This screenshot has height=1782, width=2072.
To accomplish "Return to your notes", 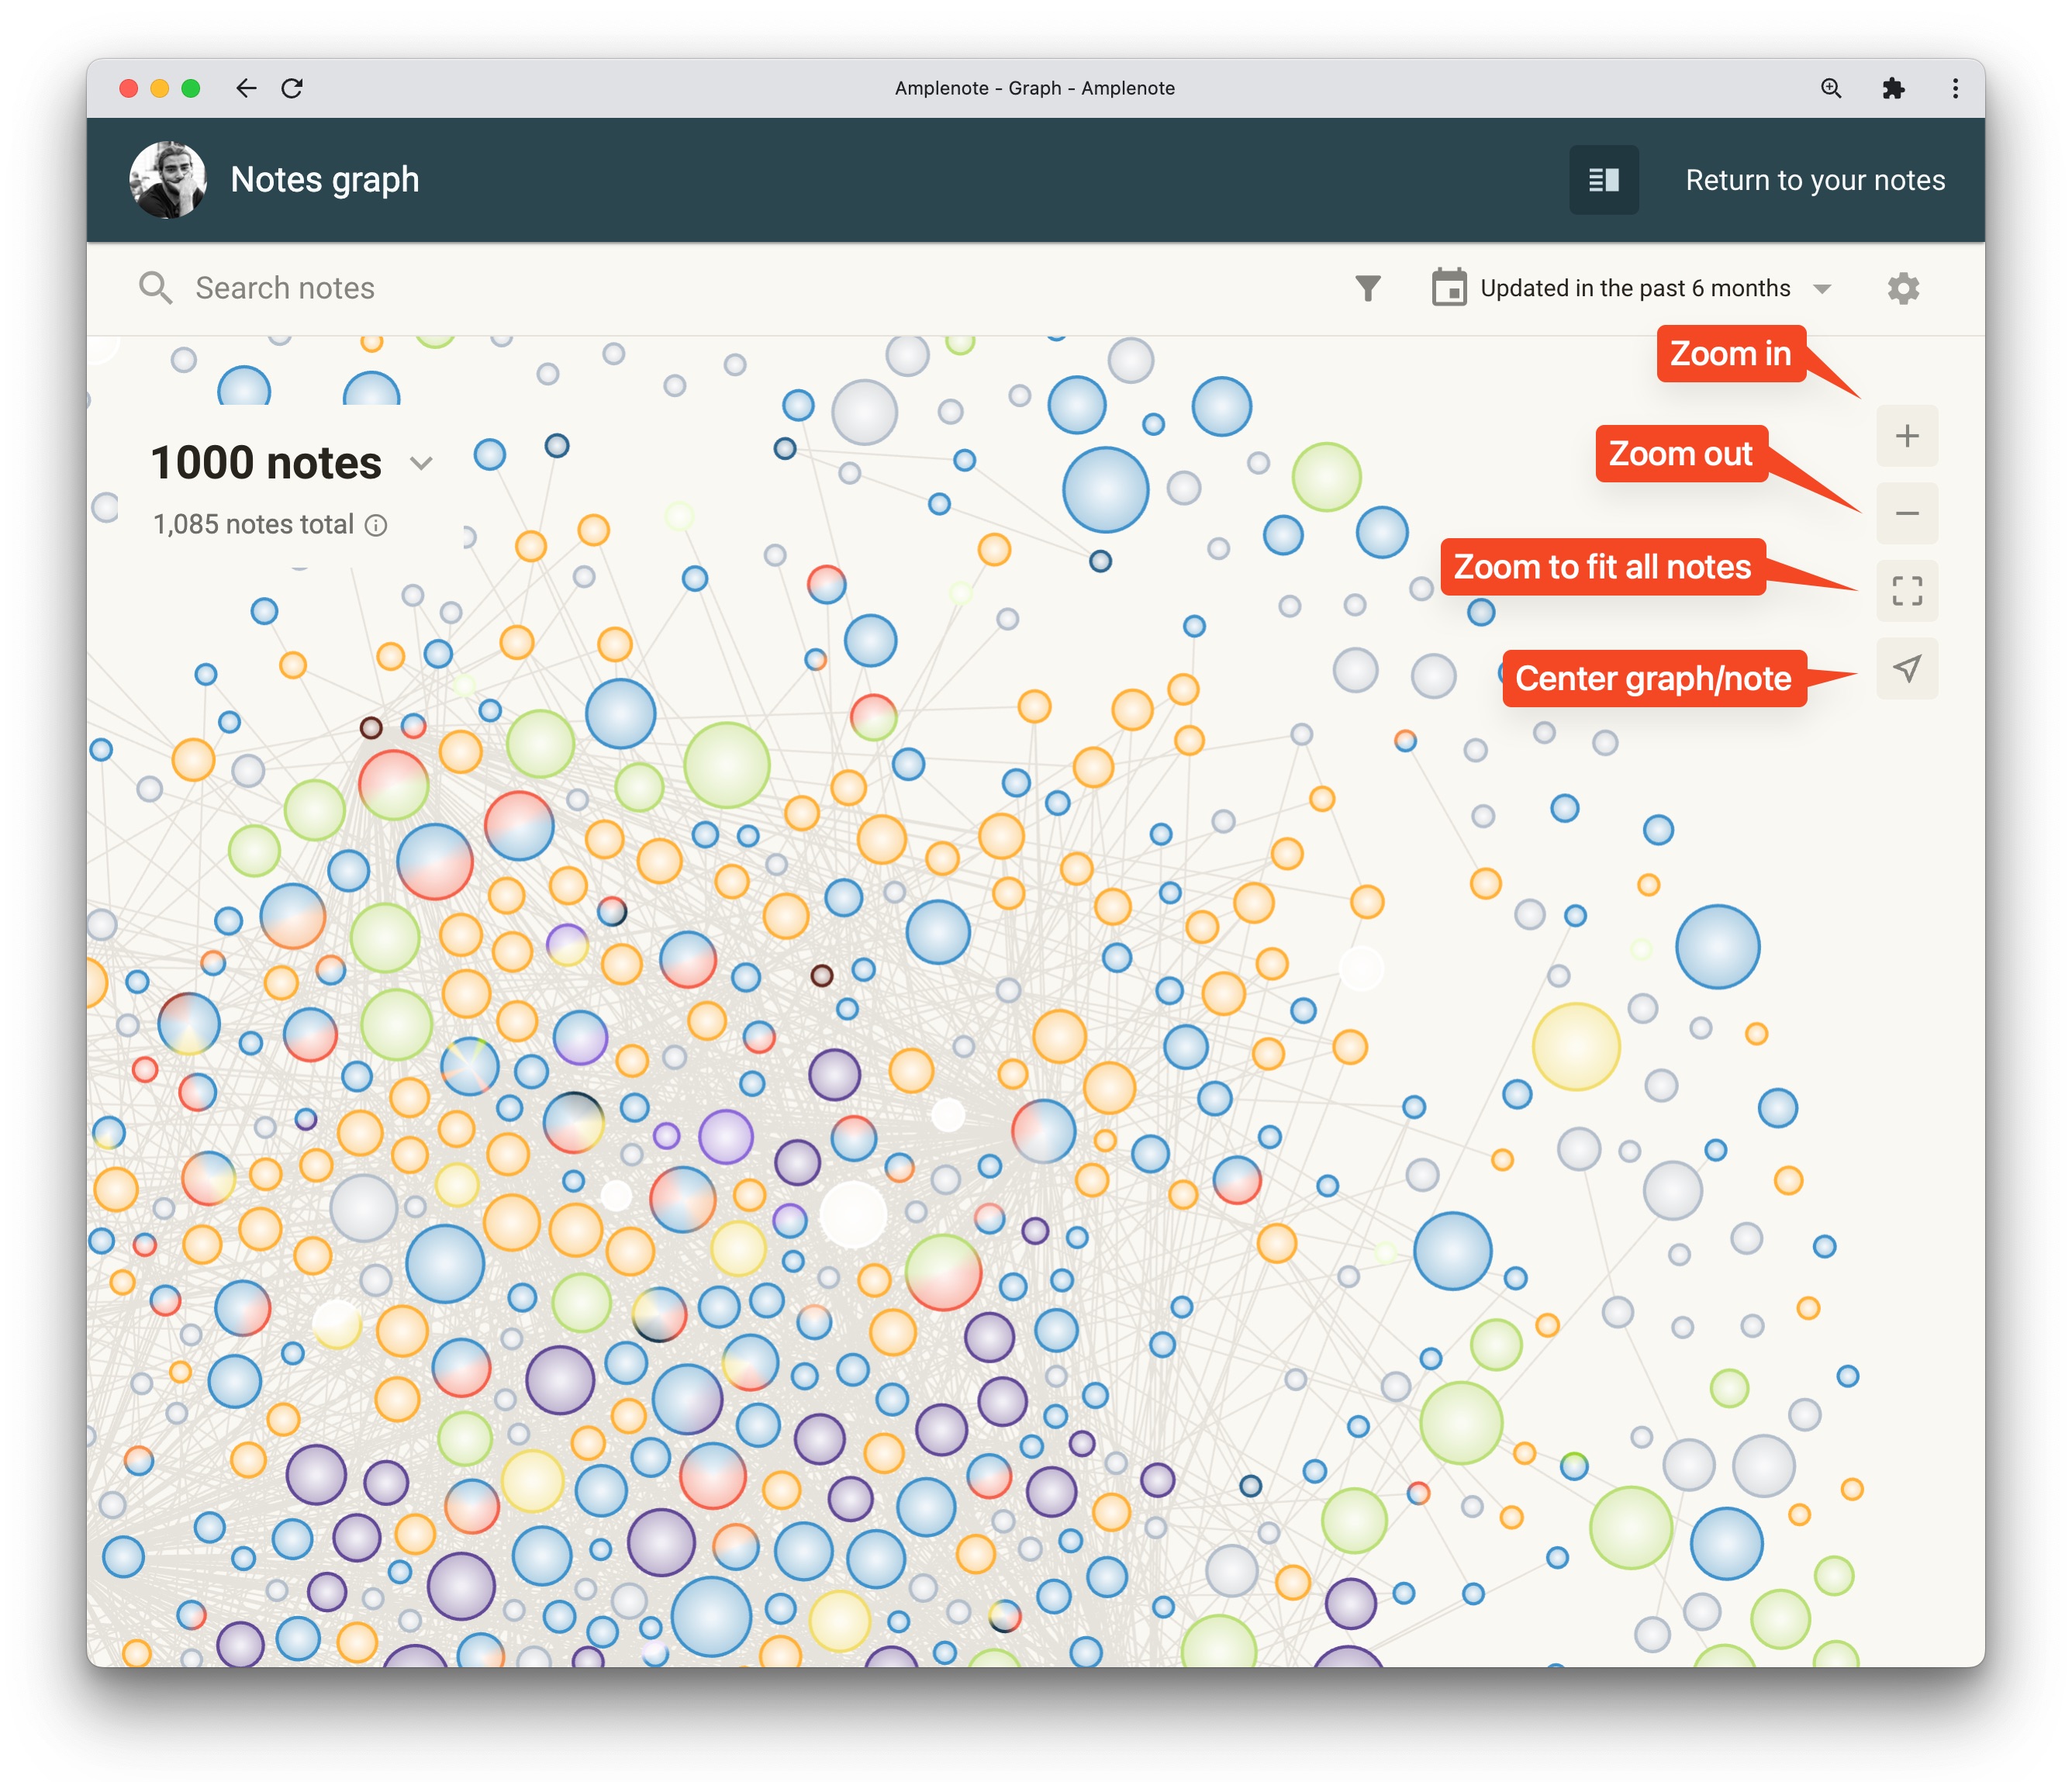I will coord(1815,180).
